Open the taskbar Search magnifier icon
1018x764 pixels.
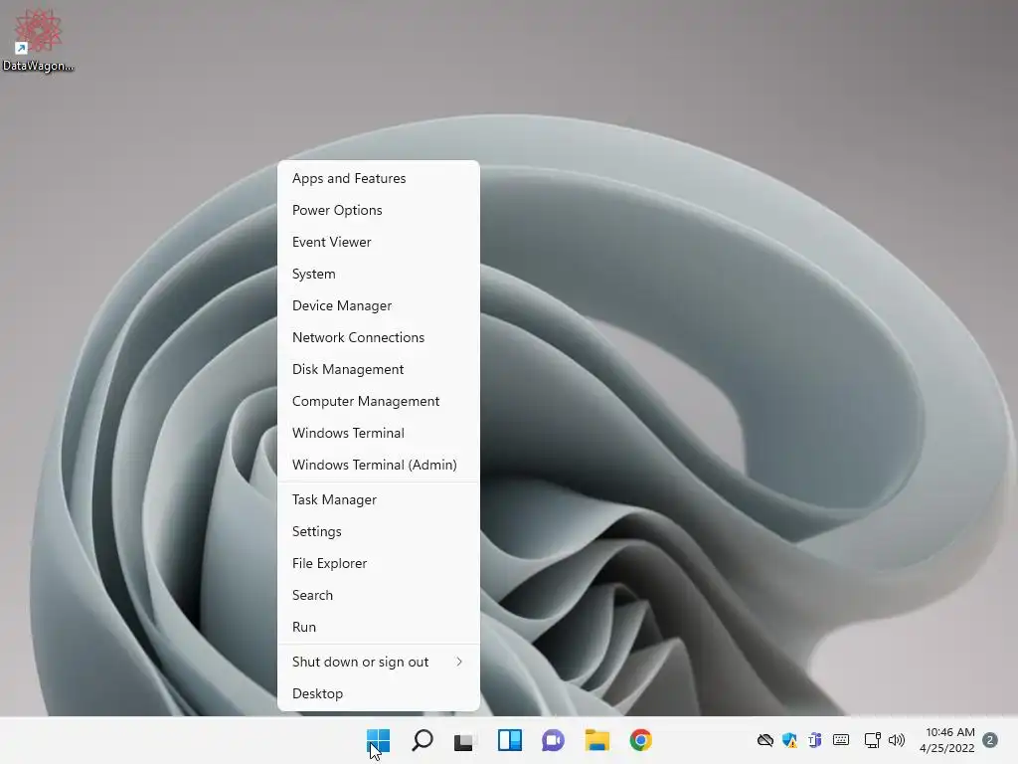(x=422, y=740)
